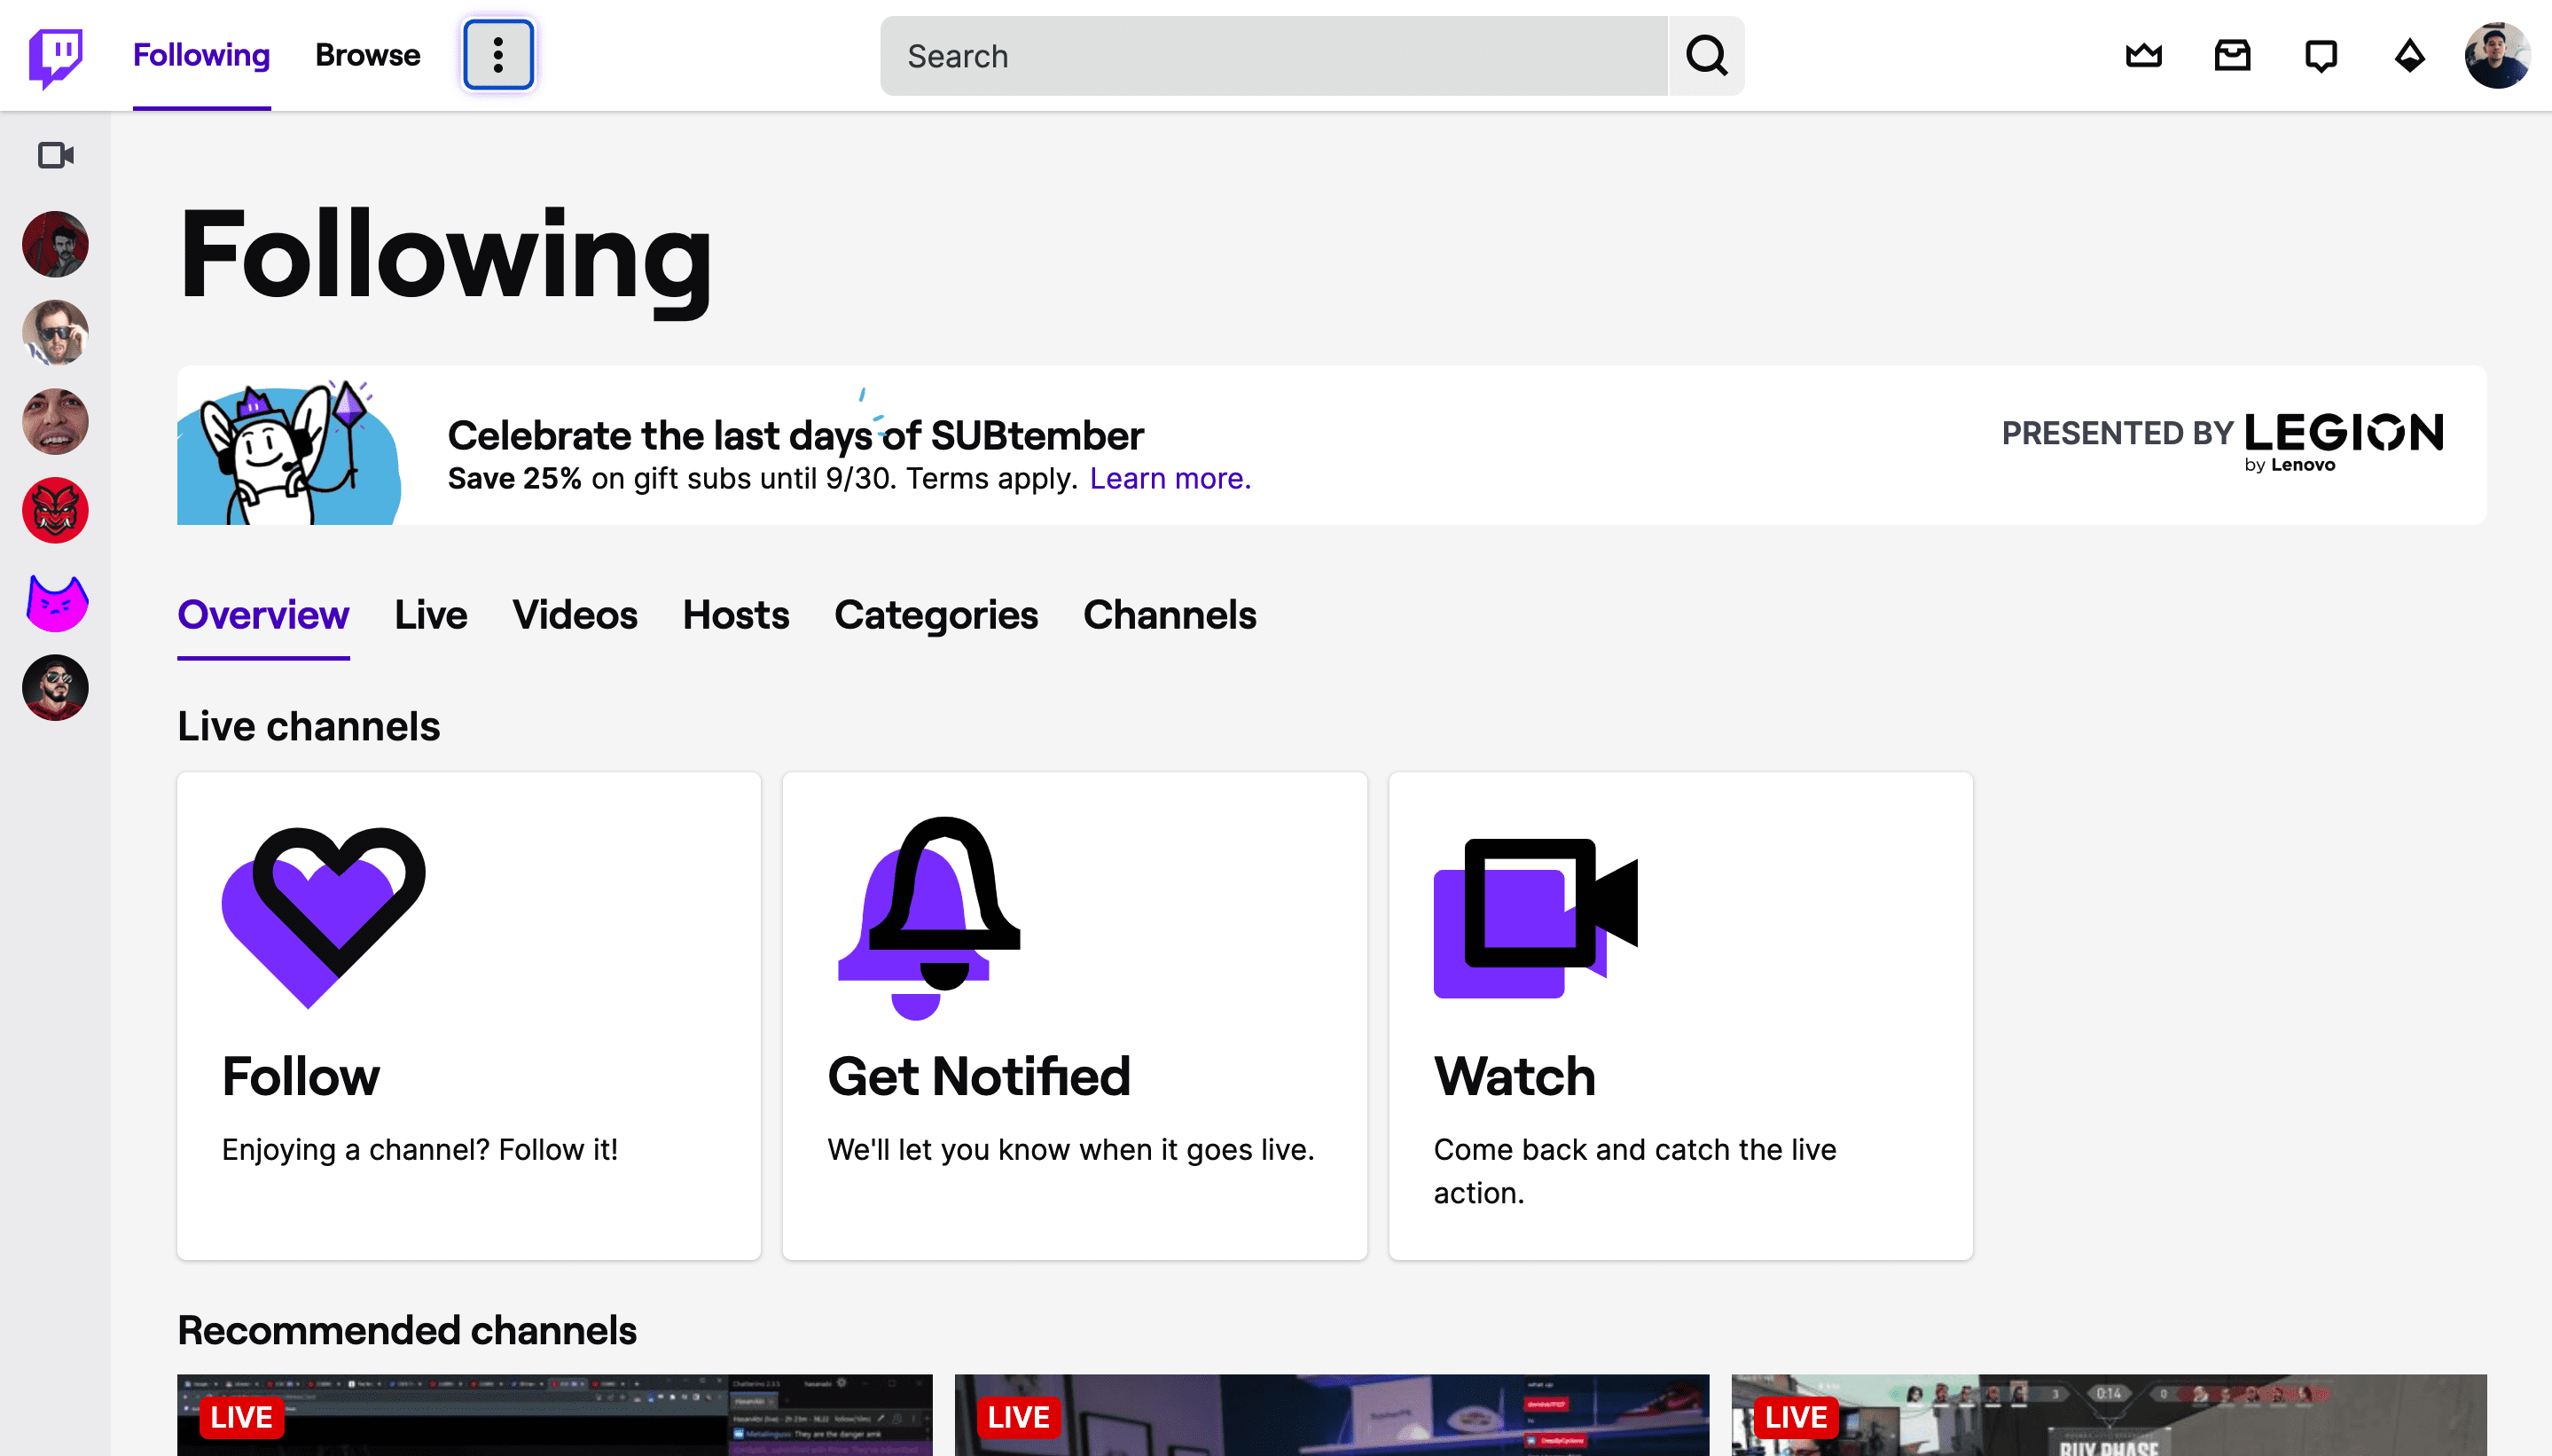Click the SUBtember mascot banner image
Viewport: 2552px width, 1456px height.
pos(289,450)
